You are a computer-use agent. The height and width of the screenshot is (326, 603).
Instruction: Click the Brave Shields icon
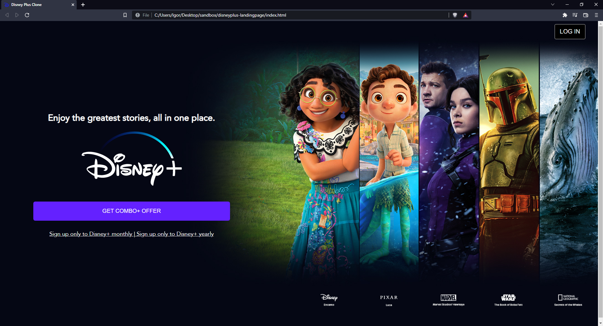[455, 15]
